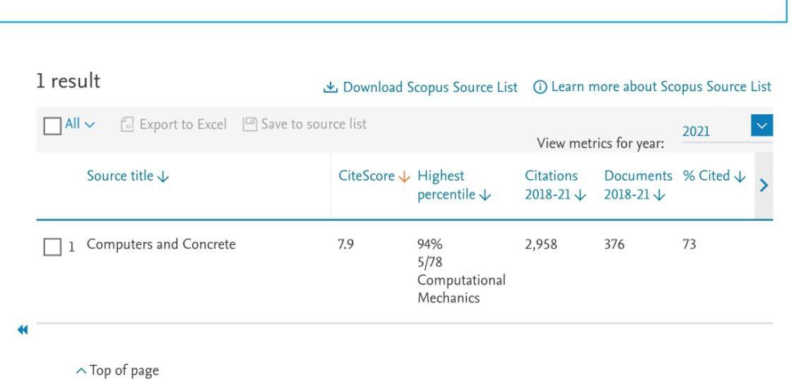
Task: Select the Computers and Concrete row checkbox
Action: tap(52, 246)
